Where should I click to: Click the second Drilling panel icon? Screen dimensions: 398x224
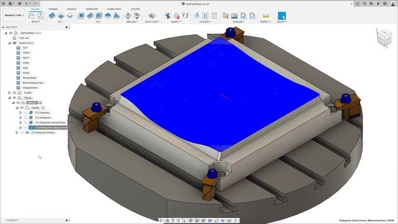pos(137,16)
